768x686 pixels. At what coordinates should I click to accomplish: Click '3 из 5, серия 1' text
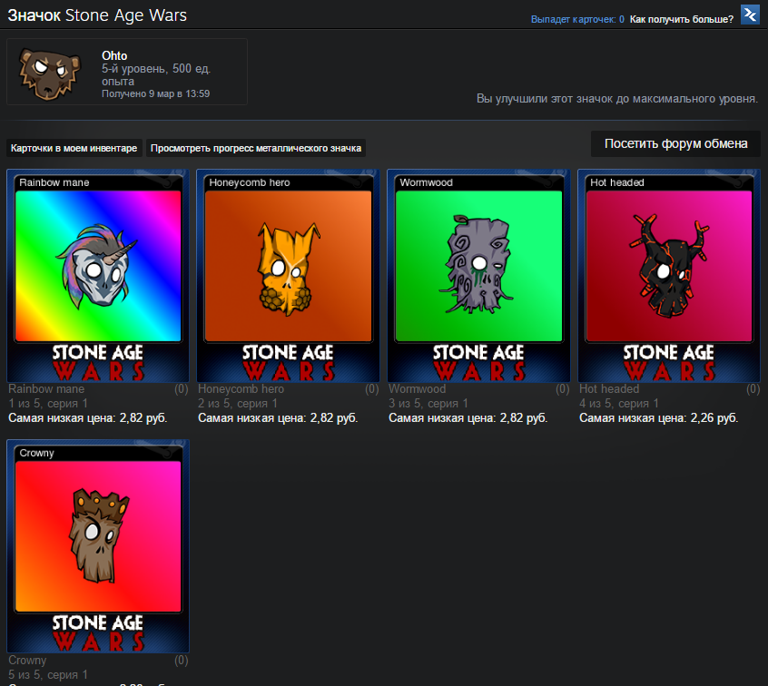click(428, 404)
